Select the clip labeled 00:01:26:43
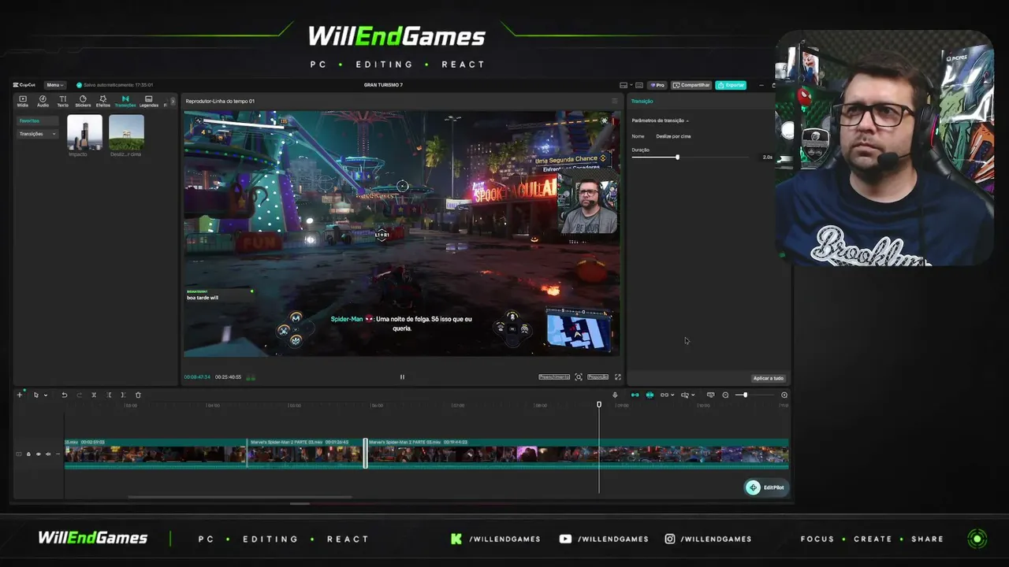 pos(305,454)
